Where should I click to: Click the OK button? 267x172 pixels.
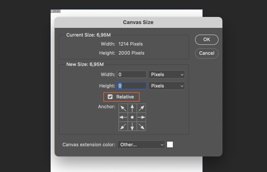pos(207,39)
